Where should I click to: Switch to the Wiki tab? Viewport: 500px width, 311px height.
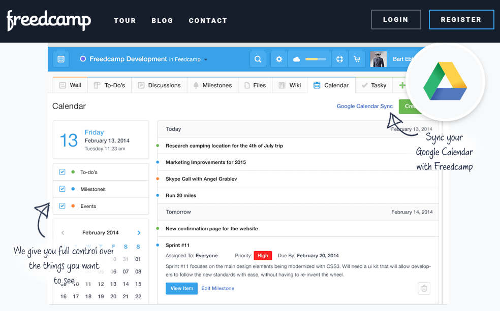click(x=290, y=85)
